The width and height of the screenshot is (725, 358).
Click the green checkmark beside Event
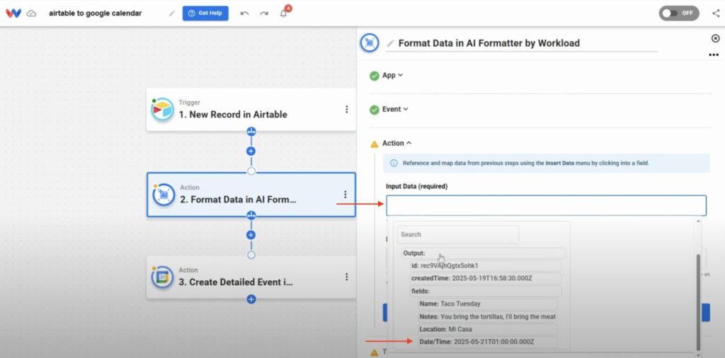click(375, 110)
